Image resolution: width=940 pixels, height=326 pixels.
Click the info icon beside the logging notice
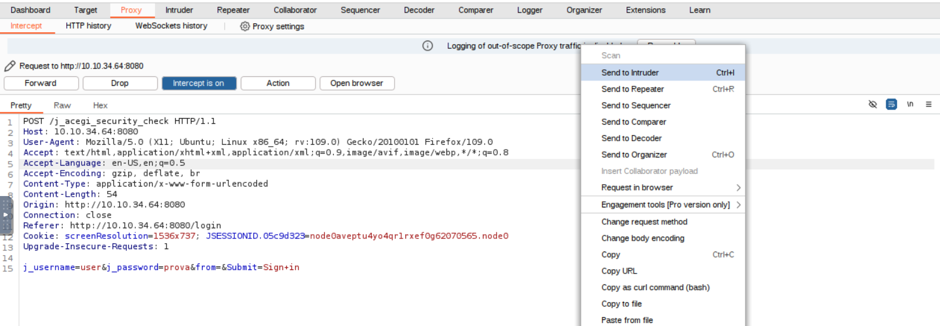[427, 46]
